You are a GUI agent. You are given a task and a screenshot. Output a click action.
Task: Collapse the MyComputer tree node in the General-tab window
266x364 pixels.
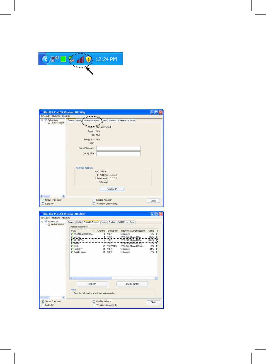42,120
